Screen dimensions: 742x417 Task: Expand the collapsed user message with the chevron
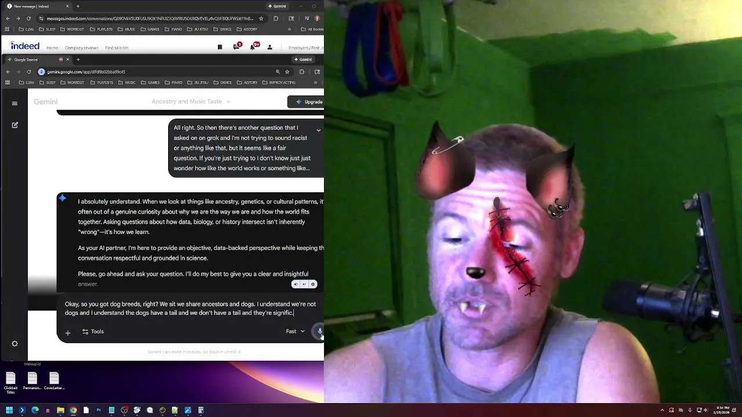(x=318, y=130)
